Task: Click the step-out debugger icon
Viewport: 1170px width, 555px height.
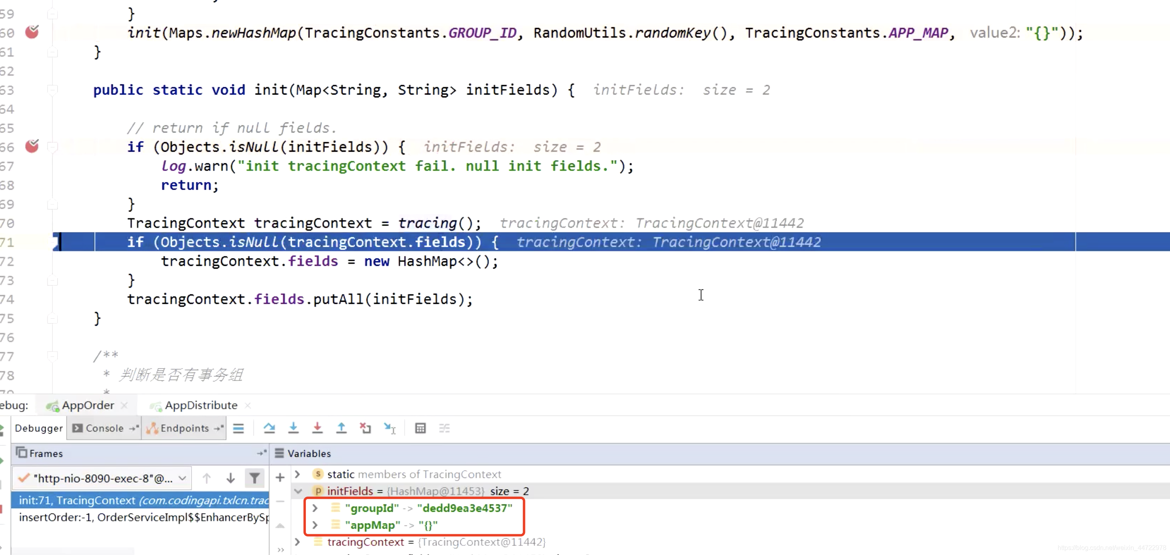Action: point(341,428)
